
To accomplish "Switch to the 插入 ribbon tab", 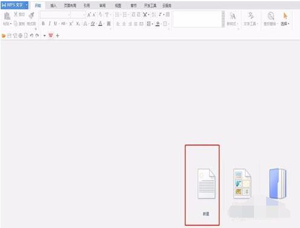I will (x=53, y=5).
